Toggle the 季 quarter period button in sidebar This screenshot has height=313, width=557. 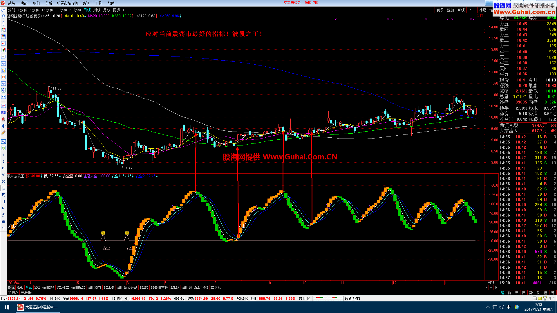[3, 222]
